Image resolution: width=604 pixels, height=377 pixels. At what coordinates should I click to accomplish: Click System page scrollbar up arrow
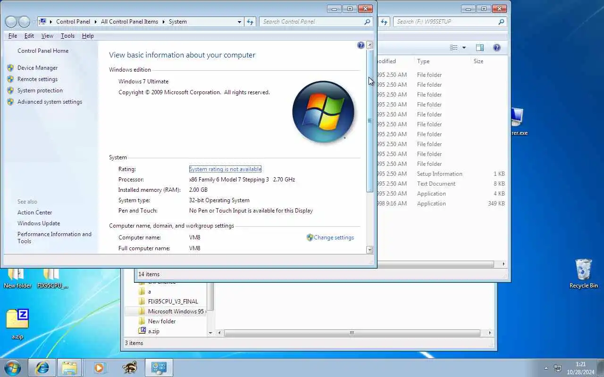pyautogui.click(x=369, y=45)
